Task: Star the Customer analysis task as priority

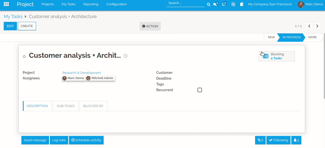Action: point(24,56)
